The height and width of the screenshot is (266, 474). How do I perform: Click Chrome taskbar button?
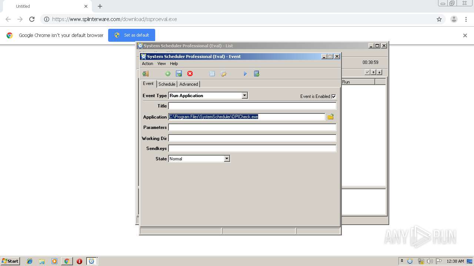67,261
